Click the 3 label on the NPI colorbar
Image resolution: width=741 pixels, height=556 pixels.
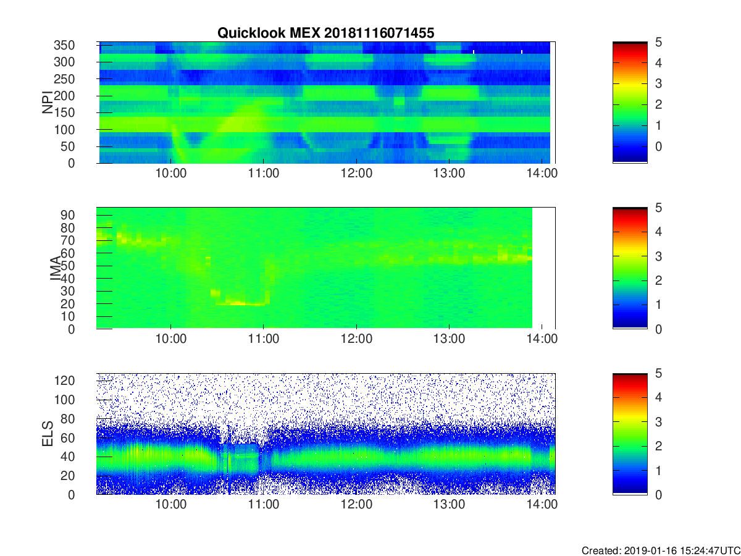[658, 83]
